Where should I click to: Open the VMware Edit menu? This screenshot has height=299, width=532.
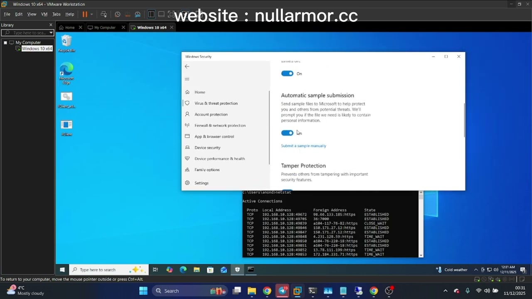pyautogui.click(x=19, y=14)
